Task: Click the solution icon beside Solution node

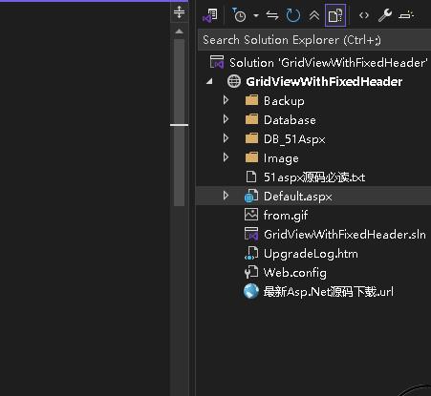Action: 217,62
